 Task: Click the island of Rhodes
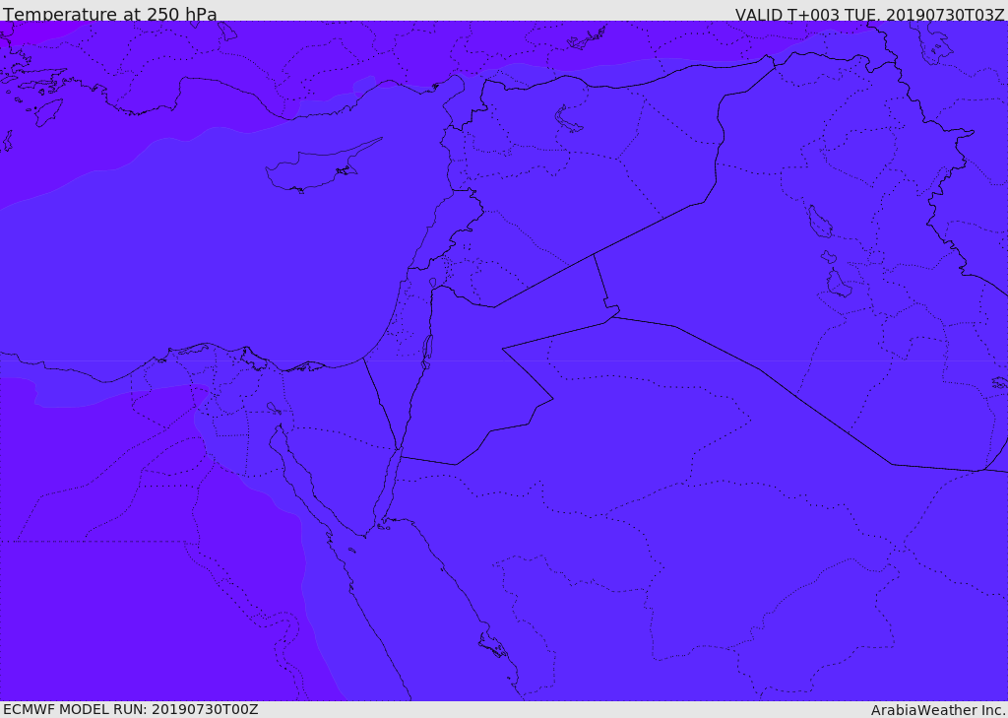click(48, 112)
